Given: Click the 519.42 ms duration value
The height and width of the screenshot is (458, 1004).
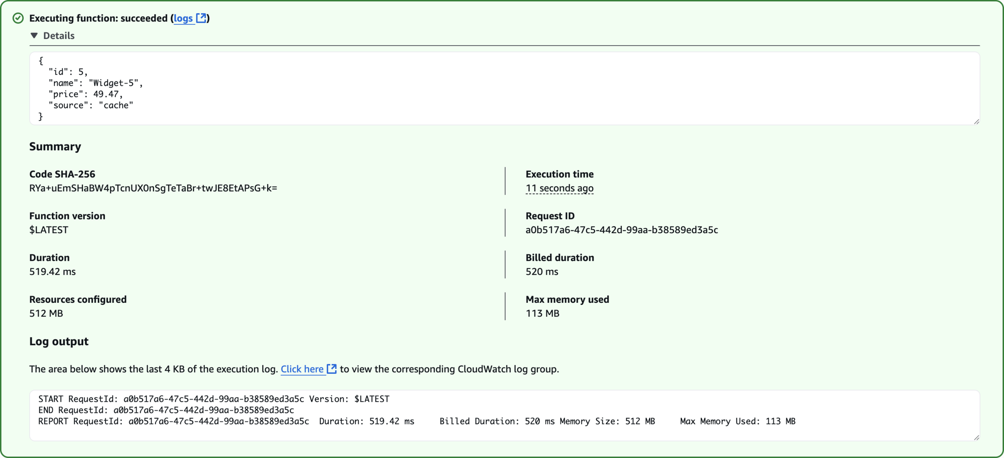Looking at the screenshot, I should click(52, 272).
